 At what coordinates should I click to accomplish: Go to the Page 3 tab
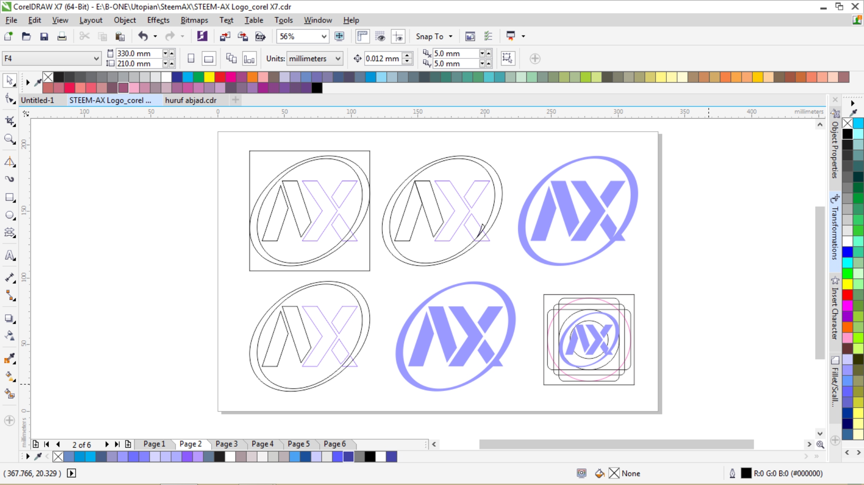226,444
